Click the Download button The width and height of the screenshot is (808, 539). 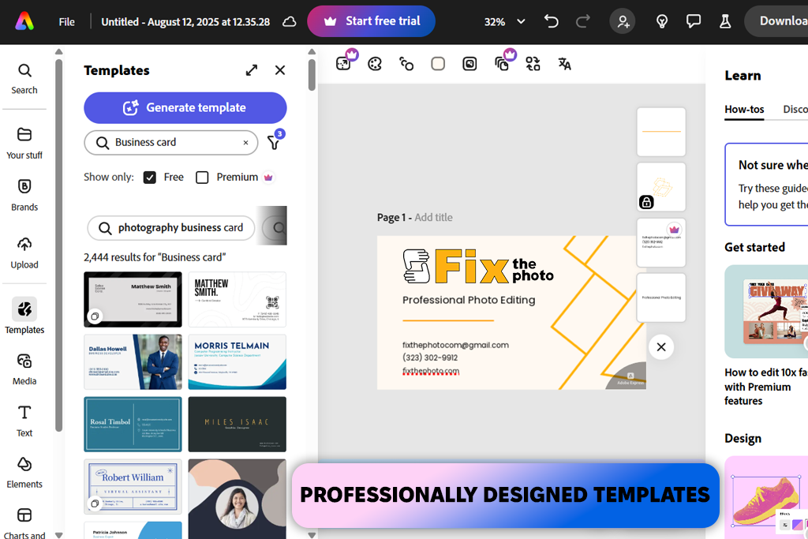coord(778,21)
